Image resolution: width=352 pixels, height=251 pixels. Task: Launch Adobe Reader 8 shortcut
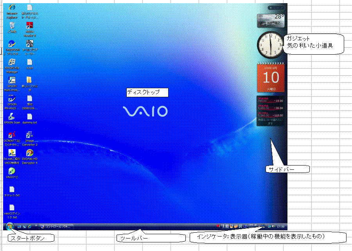click(30, 26)
